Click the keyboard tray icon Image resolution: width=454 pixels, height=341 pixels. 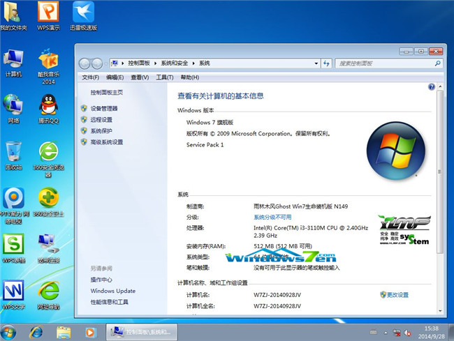(x=374, y=333)
